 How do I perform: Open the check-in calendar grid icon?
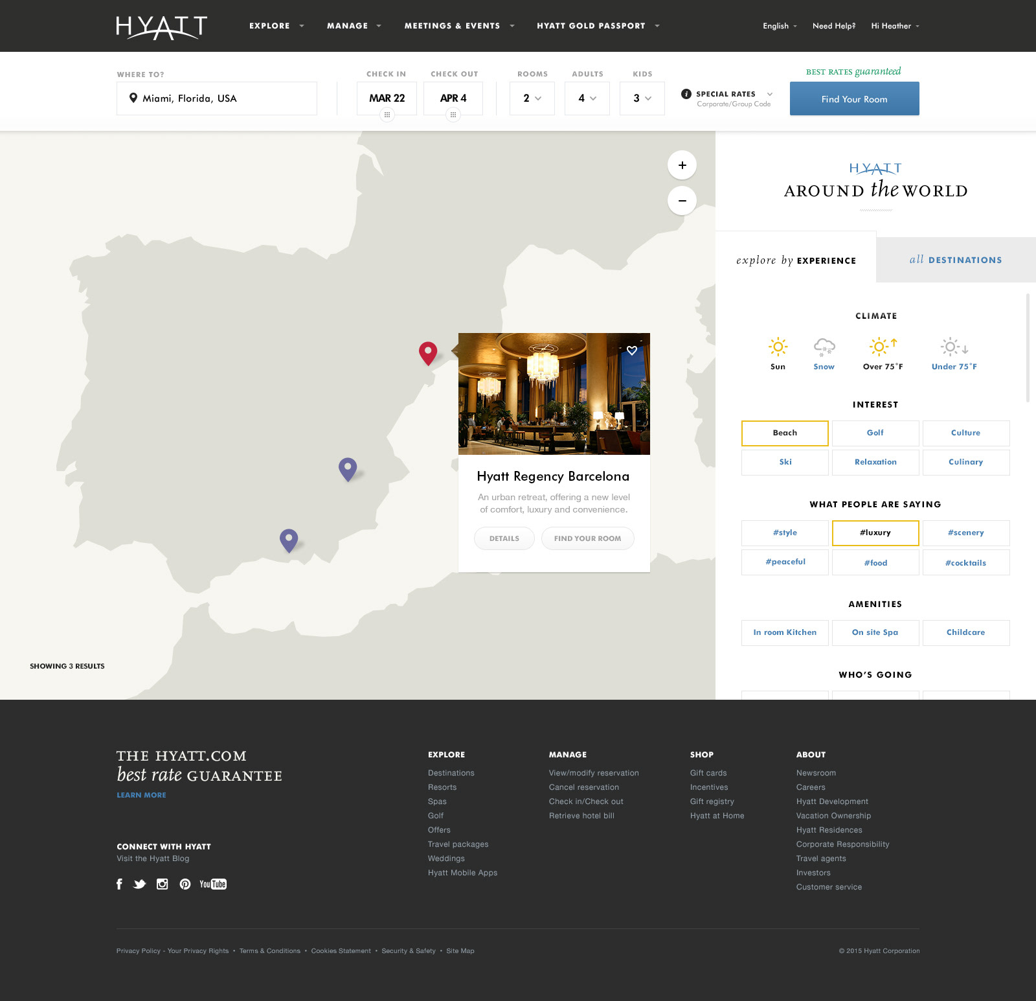click(x=387, y=115)
